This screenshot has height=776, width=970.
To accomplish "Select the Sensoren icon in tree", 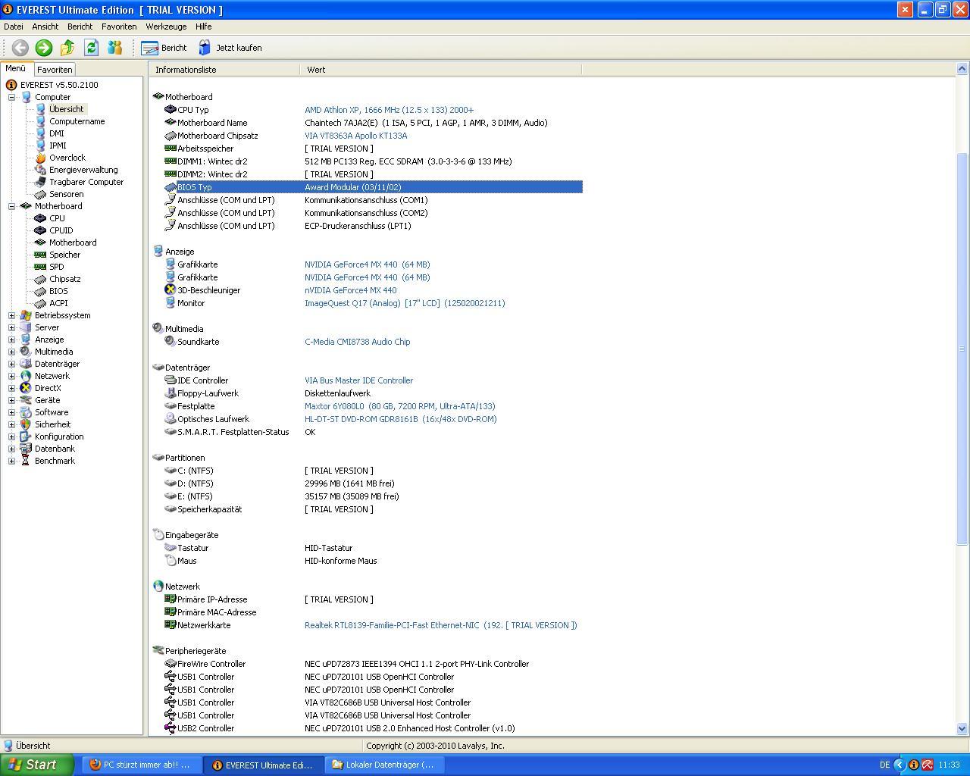I will pos(40,194).
